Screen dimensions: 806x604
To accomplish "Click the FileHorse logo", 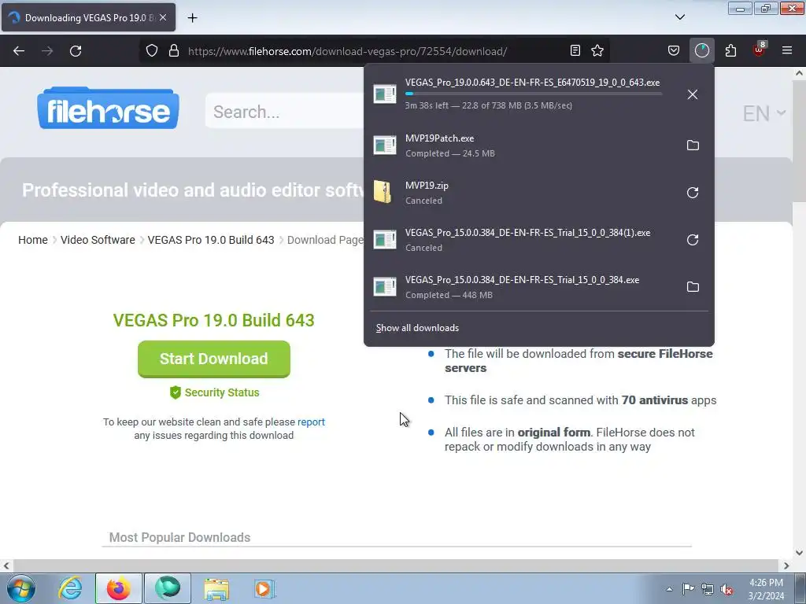I will (108, 108).
